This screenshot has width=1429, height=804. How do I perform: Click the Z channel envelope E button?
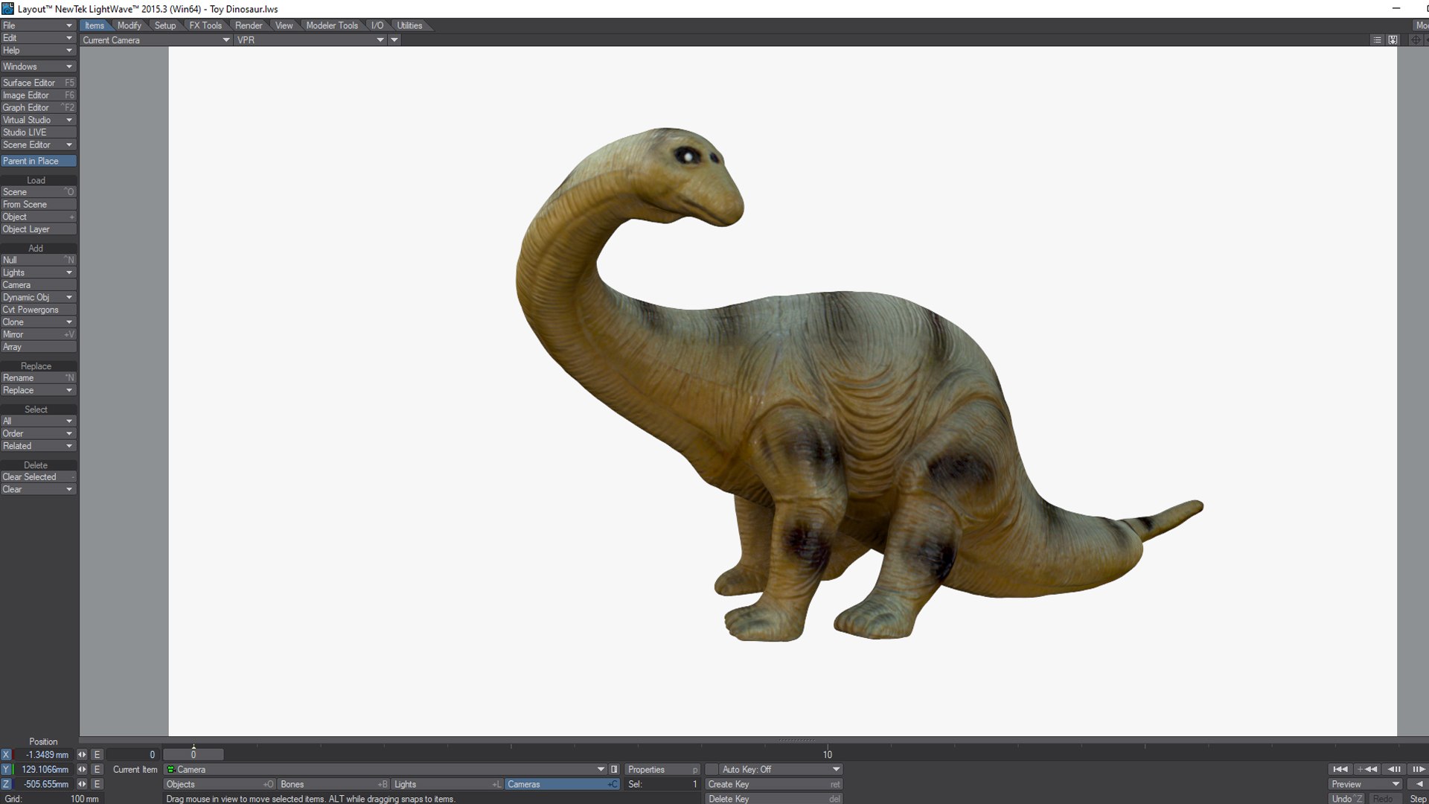pos(97,785)
